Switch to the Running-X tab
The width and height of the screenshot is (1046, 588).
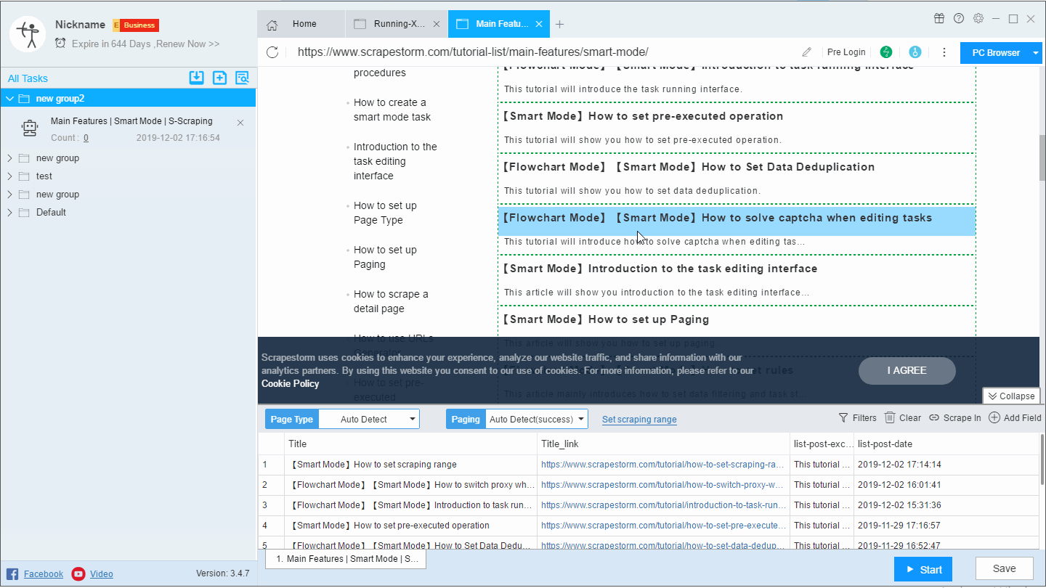pyautogui.click(x=397, y=24)
